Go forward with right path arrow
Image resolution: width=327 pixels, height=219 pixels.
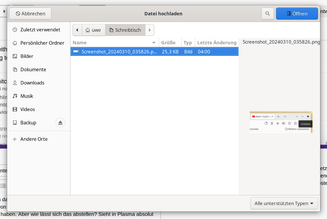(150, 30)
